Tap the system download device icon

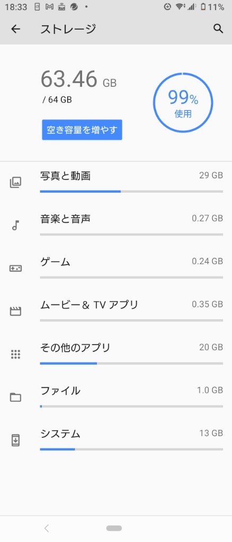point(15,440)
